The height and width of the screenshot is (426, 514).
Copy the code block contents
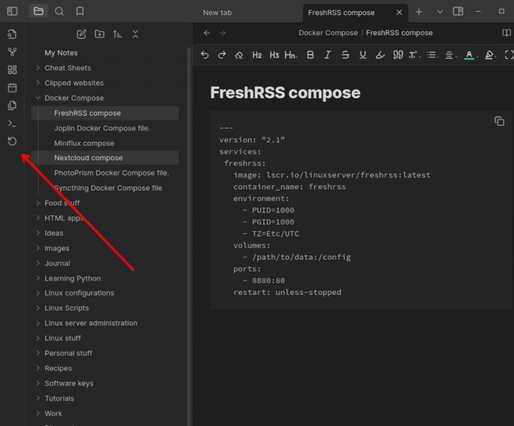pyautogui.click(x=499, y=121)
